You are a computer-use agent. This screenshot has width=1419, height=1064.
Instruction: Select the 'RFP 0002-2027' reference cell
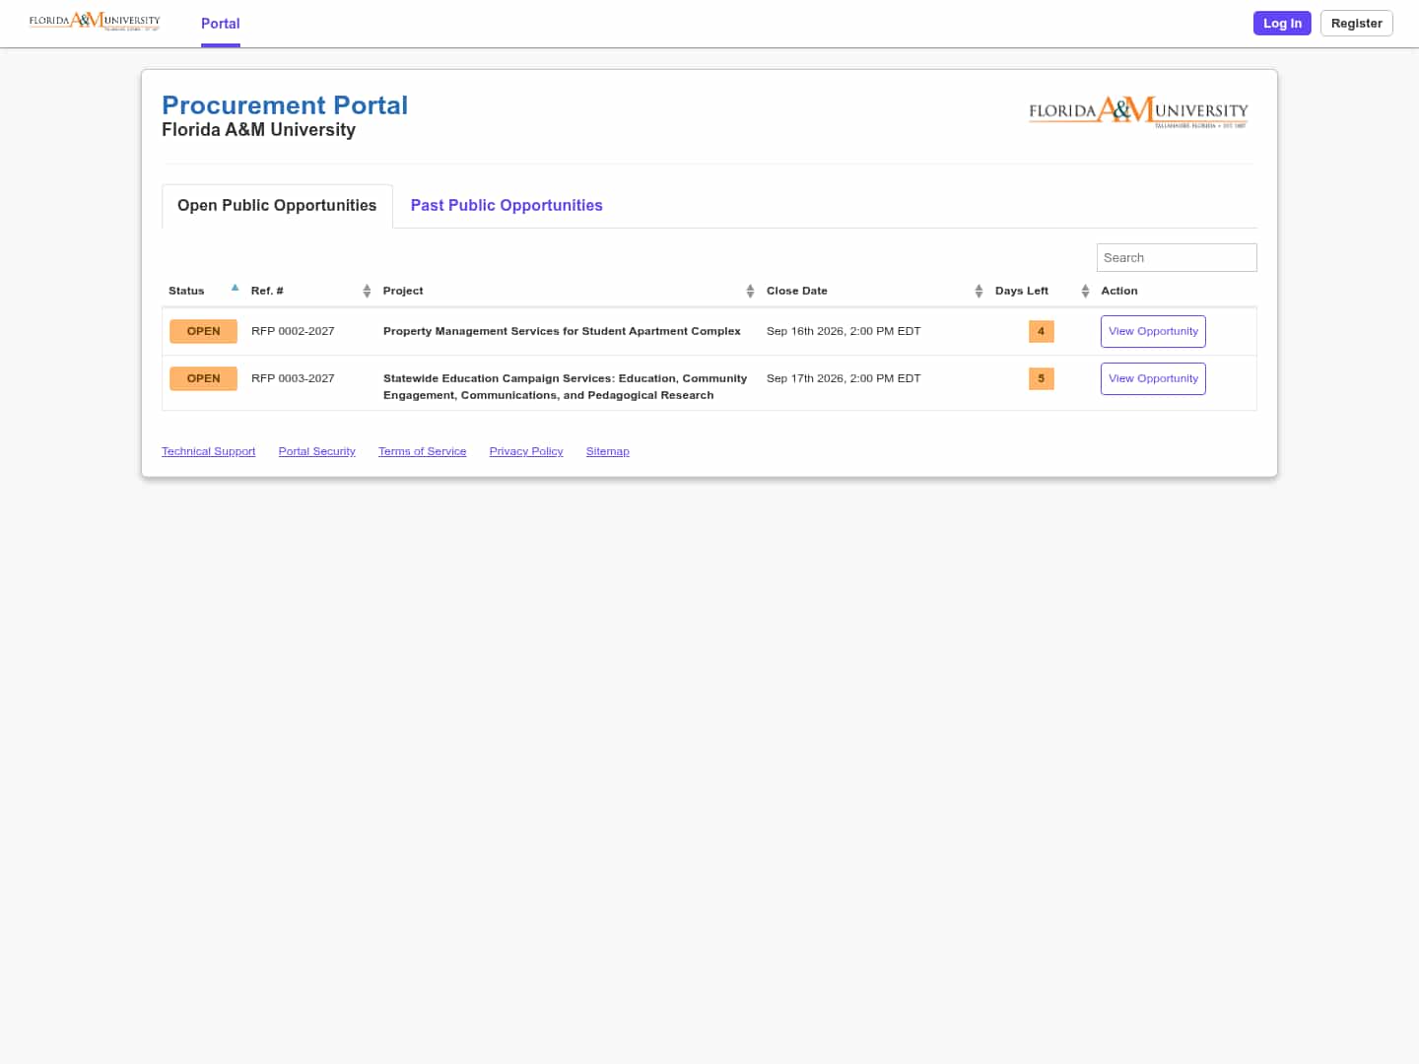point(293,332)
